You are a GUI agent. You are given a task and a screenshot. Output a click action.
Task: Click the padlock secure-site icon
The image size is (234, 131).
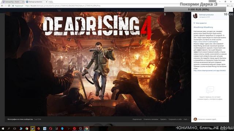tap(13, 6)
